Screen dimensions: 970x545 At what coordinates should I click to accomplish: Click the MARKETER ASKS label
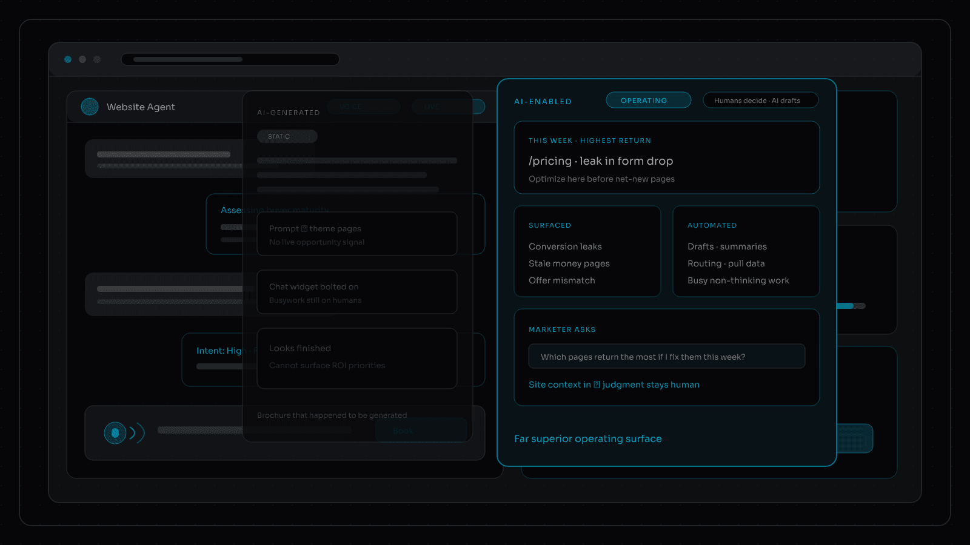[562, 329]
